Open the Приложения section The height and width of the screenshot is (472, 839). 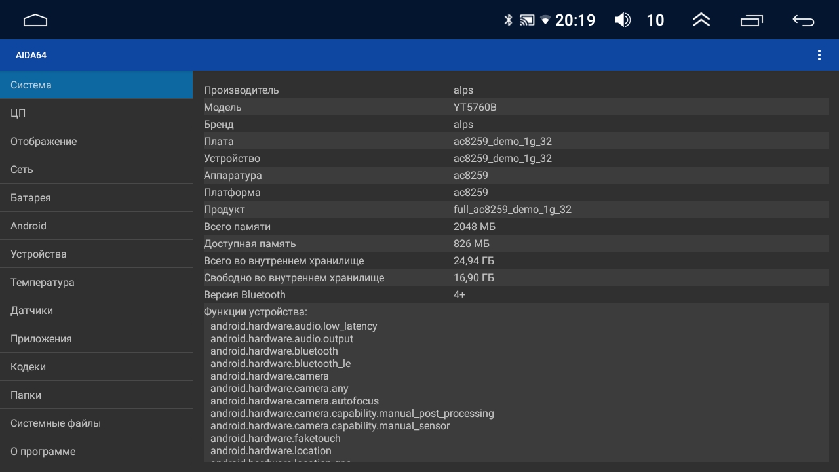point(96,338)
